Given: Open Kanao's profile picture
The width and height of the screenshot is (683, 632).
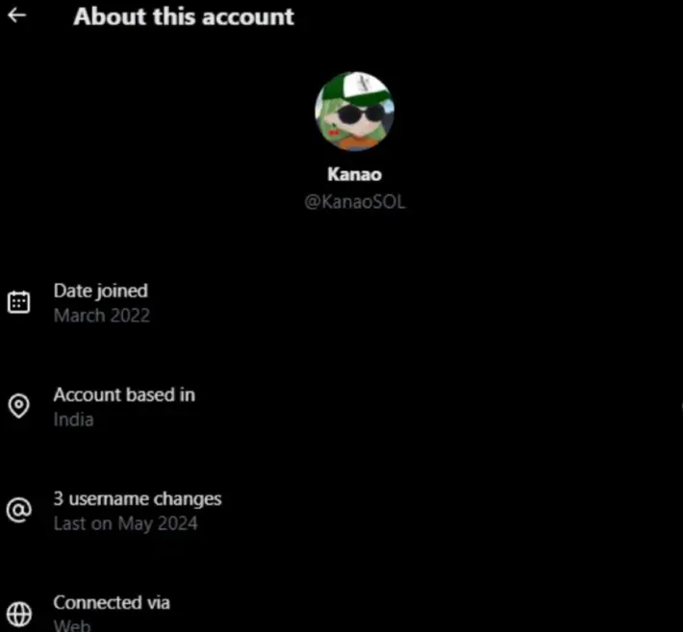Looking at the screenshot, I should pyautogui.click(x=355, y=112).
